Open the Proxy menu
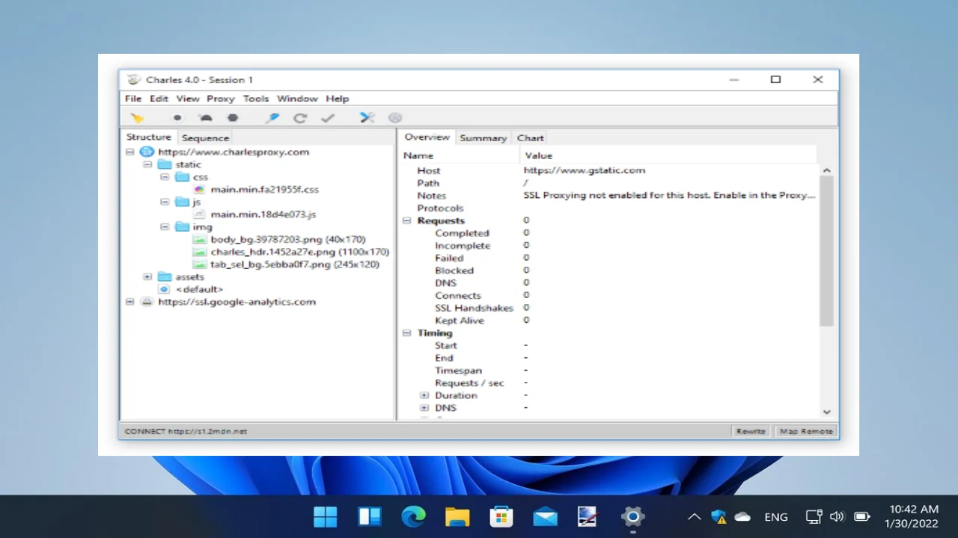The image size is (958, 538). tap(221, 99)
